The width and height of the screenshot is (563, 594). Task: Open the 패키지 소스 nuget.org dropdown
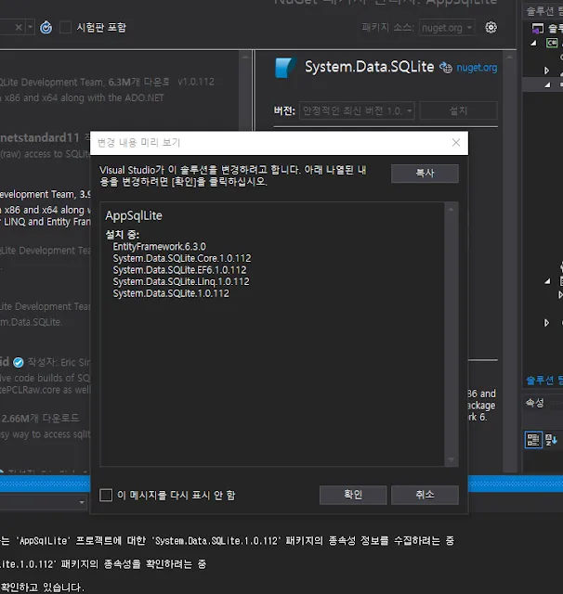click(447, 28)
